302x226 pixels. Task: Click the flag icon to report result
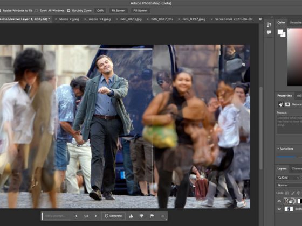coord(152,216)
